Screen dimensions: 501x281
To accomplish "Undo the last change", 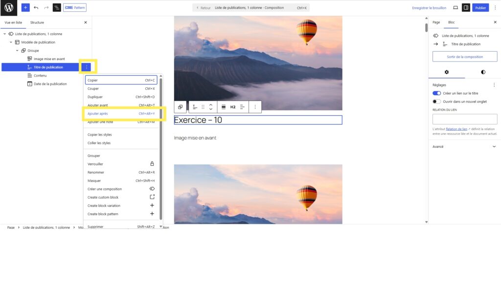I will point(36,8).
